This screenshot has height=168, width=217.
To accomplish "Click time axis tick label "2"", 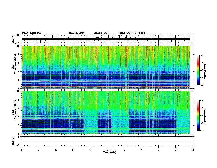I will [56, 150].
